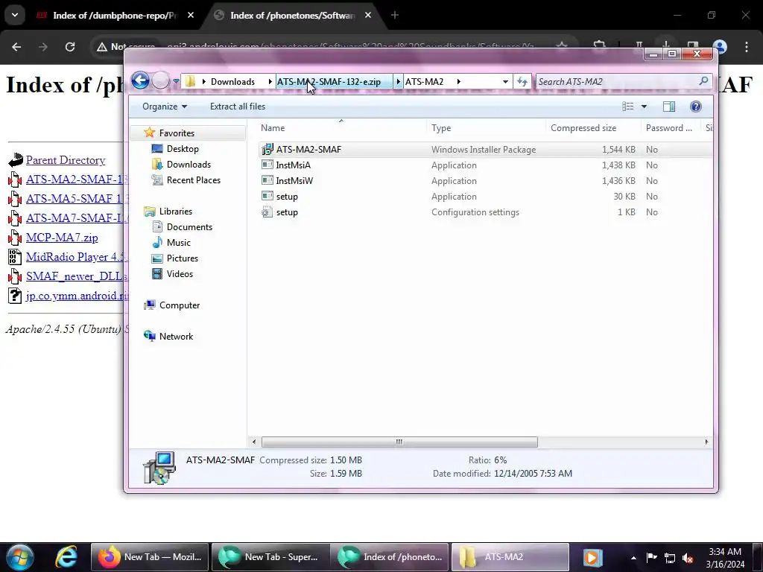Click the horizontal scrollbar thumb
This screenshot has height=572, width=763.
point(399,442)
